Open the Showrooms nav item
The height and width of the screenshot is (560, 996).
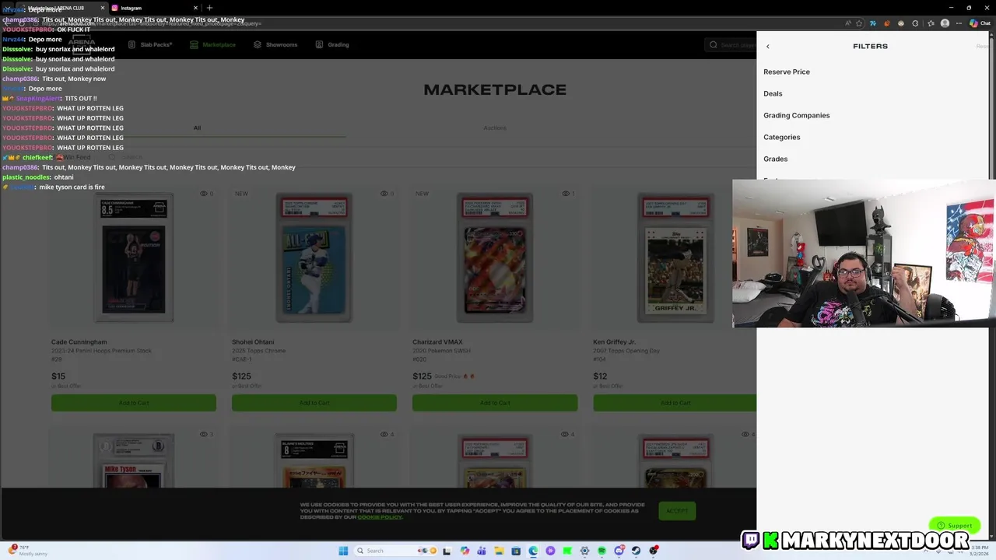tap(275, 44)
